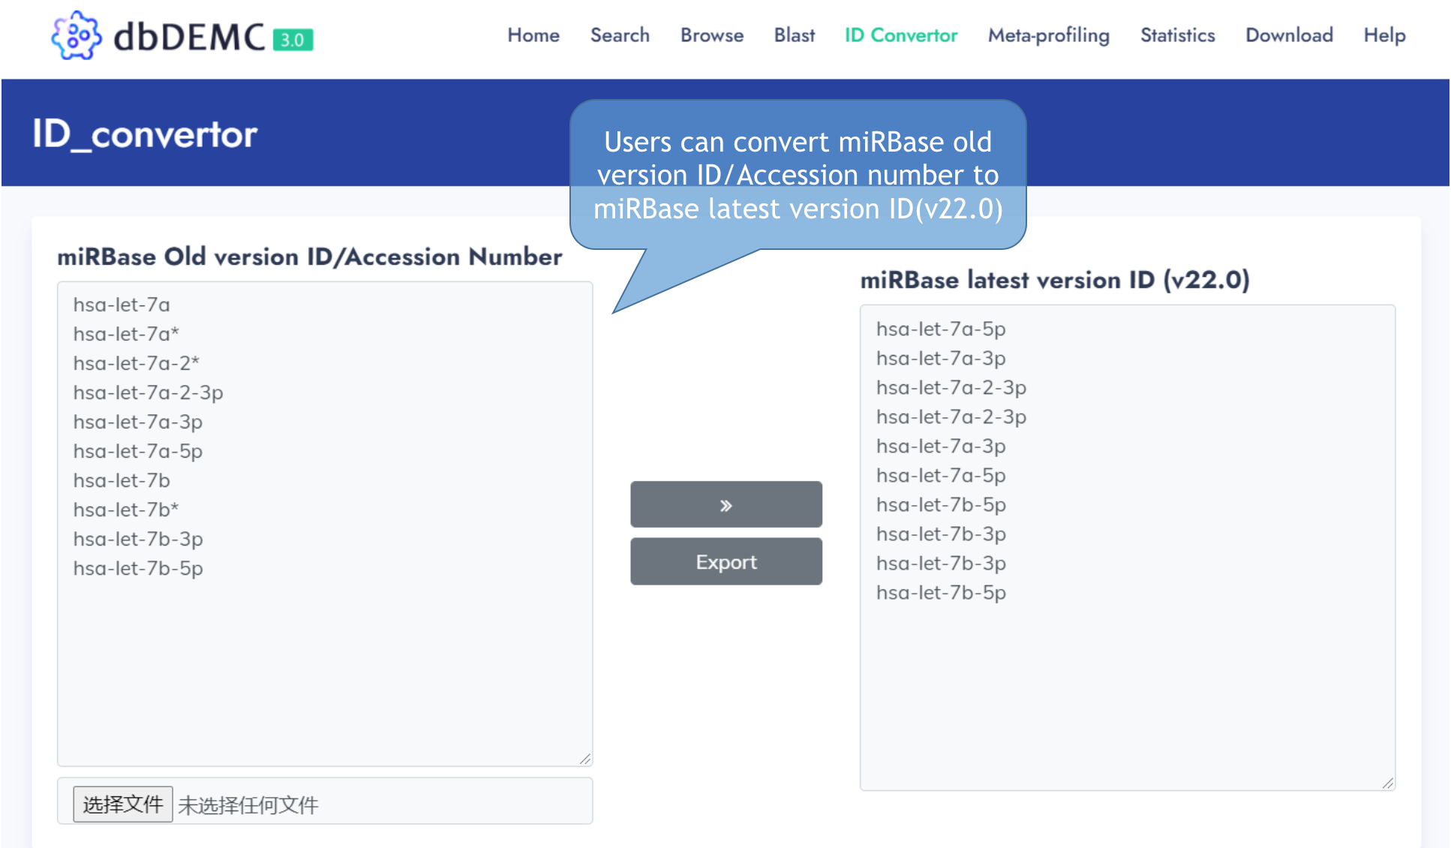View the Statistics page

[x=1178, y=35]
